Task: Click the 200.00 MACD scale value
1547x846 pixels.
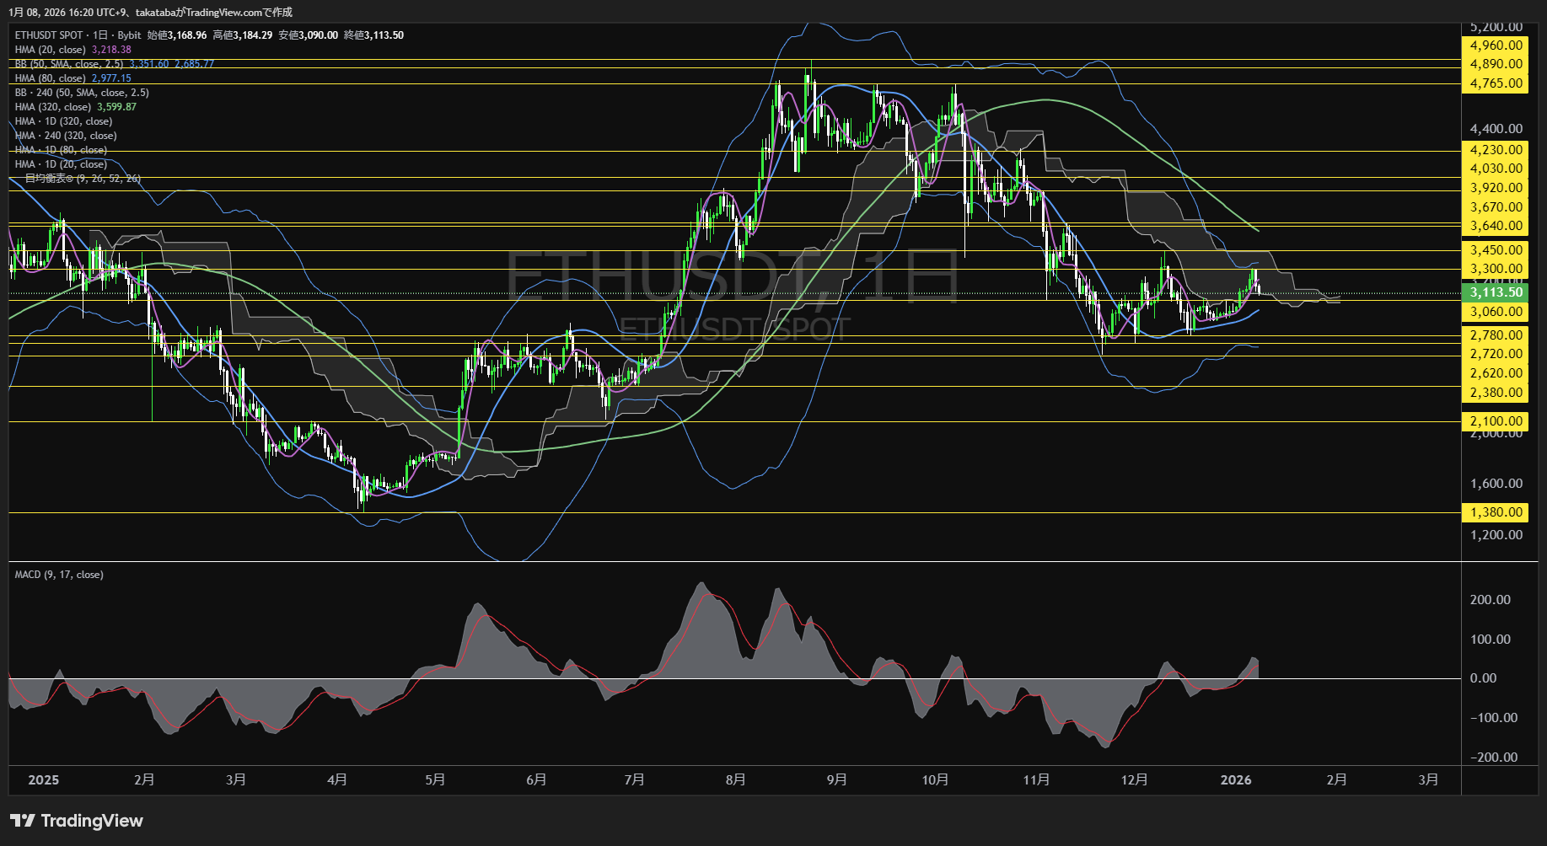Action: coord(1490,600)
